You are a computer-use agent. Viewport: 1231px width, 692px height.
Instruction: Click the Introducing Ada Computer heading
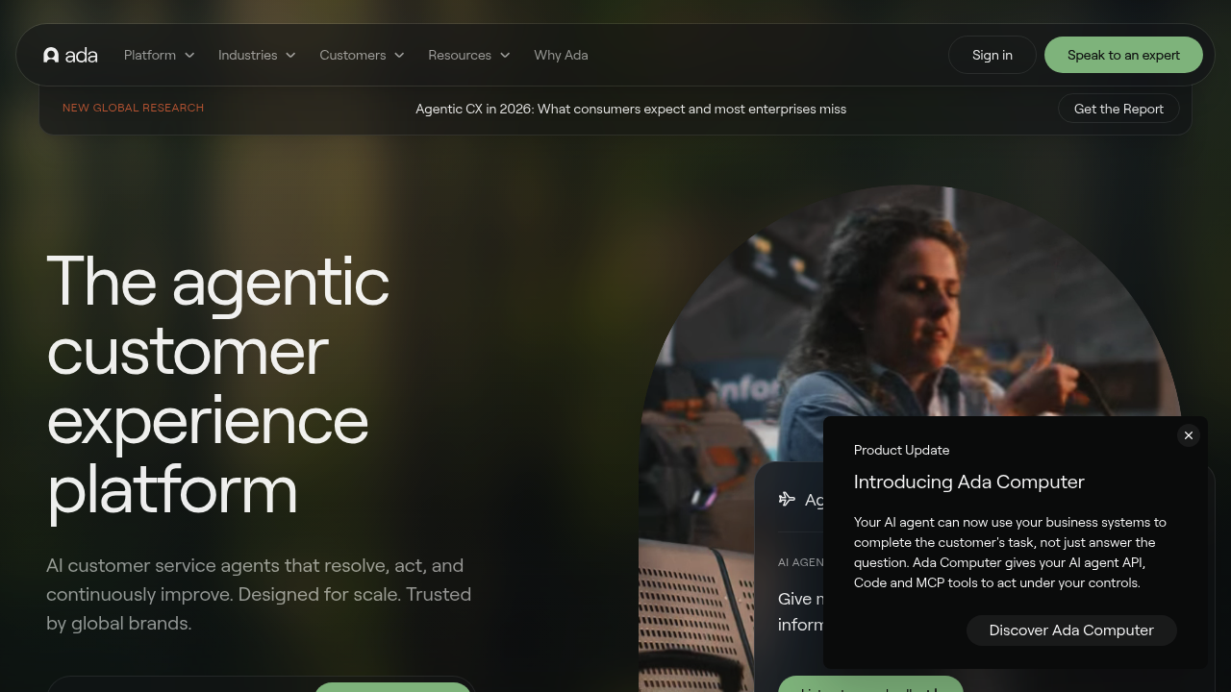[968, 482]
